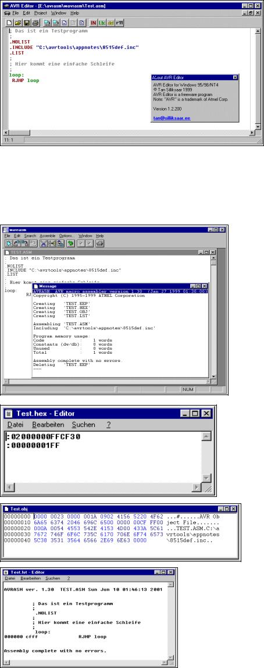Open the File menu in wavrasm
Image resolution: width=264 pixels, height=668 pixels.
(7, 236)
